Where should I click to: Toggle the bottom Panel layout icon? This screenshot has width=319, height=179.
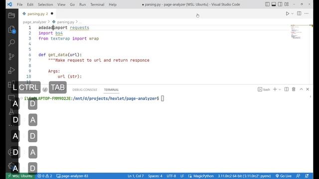pos(274,4)
